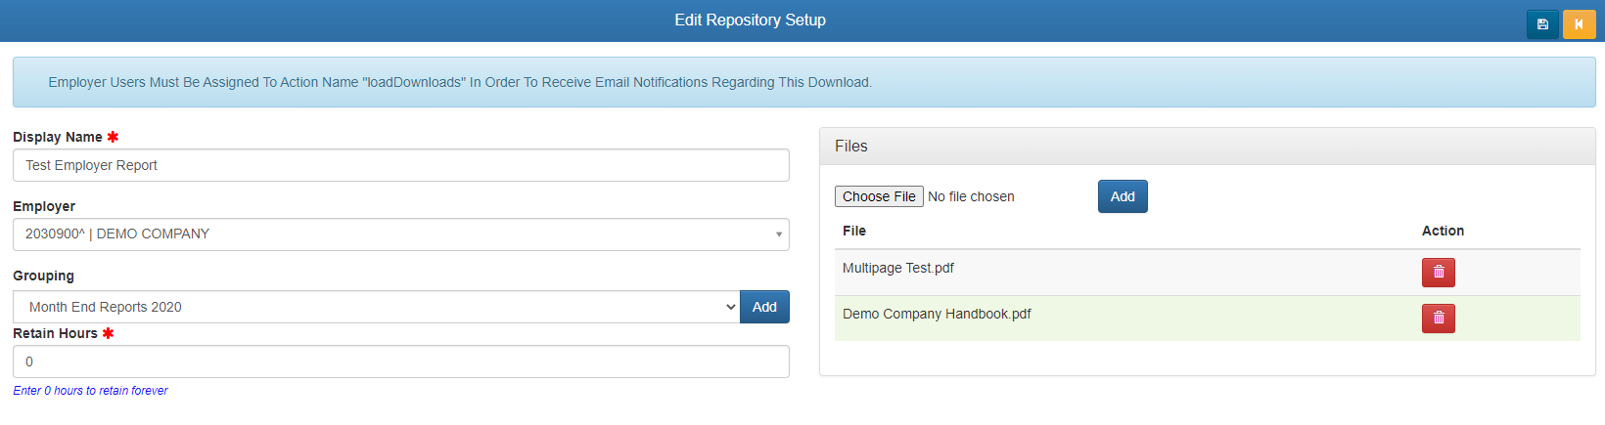Click the File column header
Viewport: 1605px width, 425px height.
tap(854, 231)
